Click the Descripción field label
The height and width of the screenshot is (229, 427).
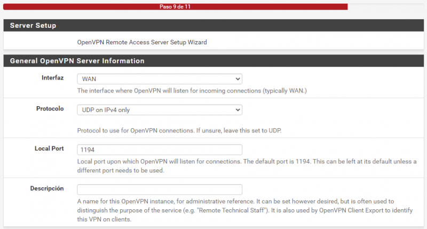(x=47, y=188)
